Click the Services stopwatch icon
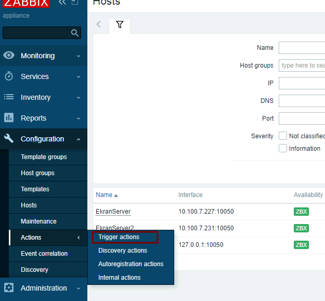Viewport: 325px width, 301px height. tap(9, 76)
